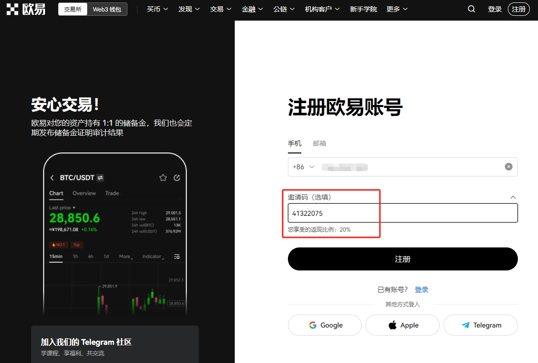
Task: Select the 15min chart interval
Action: coord(56,257)
